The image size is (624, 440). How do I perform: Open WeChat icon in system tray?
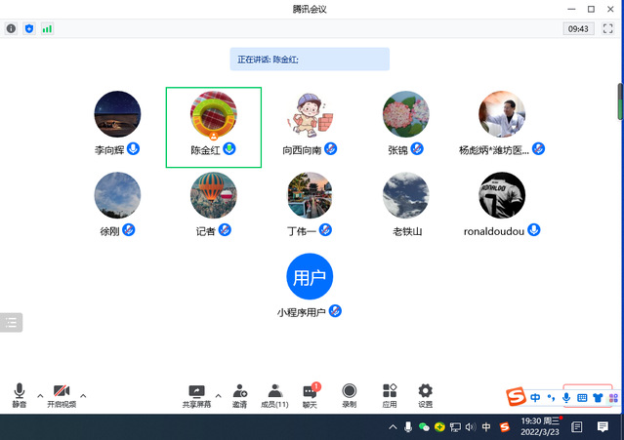pyautogui.click(x=424, y=427)
